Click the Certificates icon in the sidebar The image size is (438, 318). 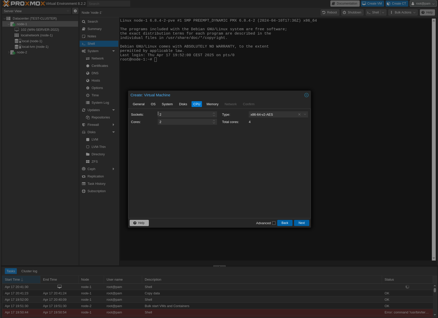click(88, 66)
